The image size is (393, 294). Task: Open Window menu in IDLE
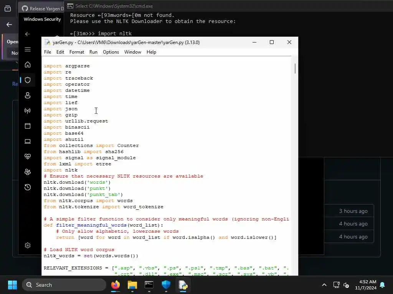point(132,52)
